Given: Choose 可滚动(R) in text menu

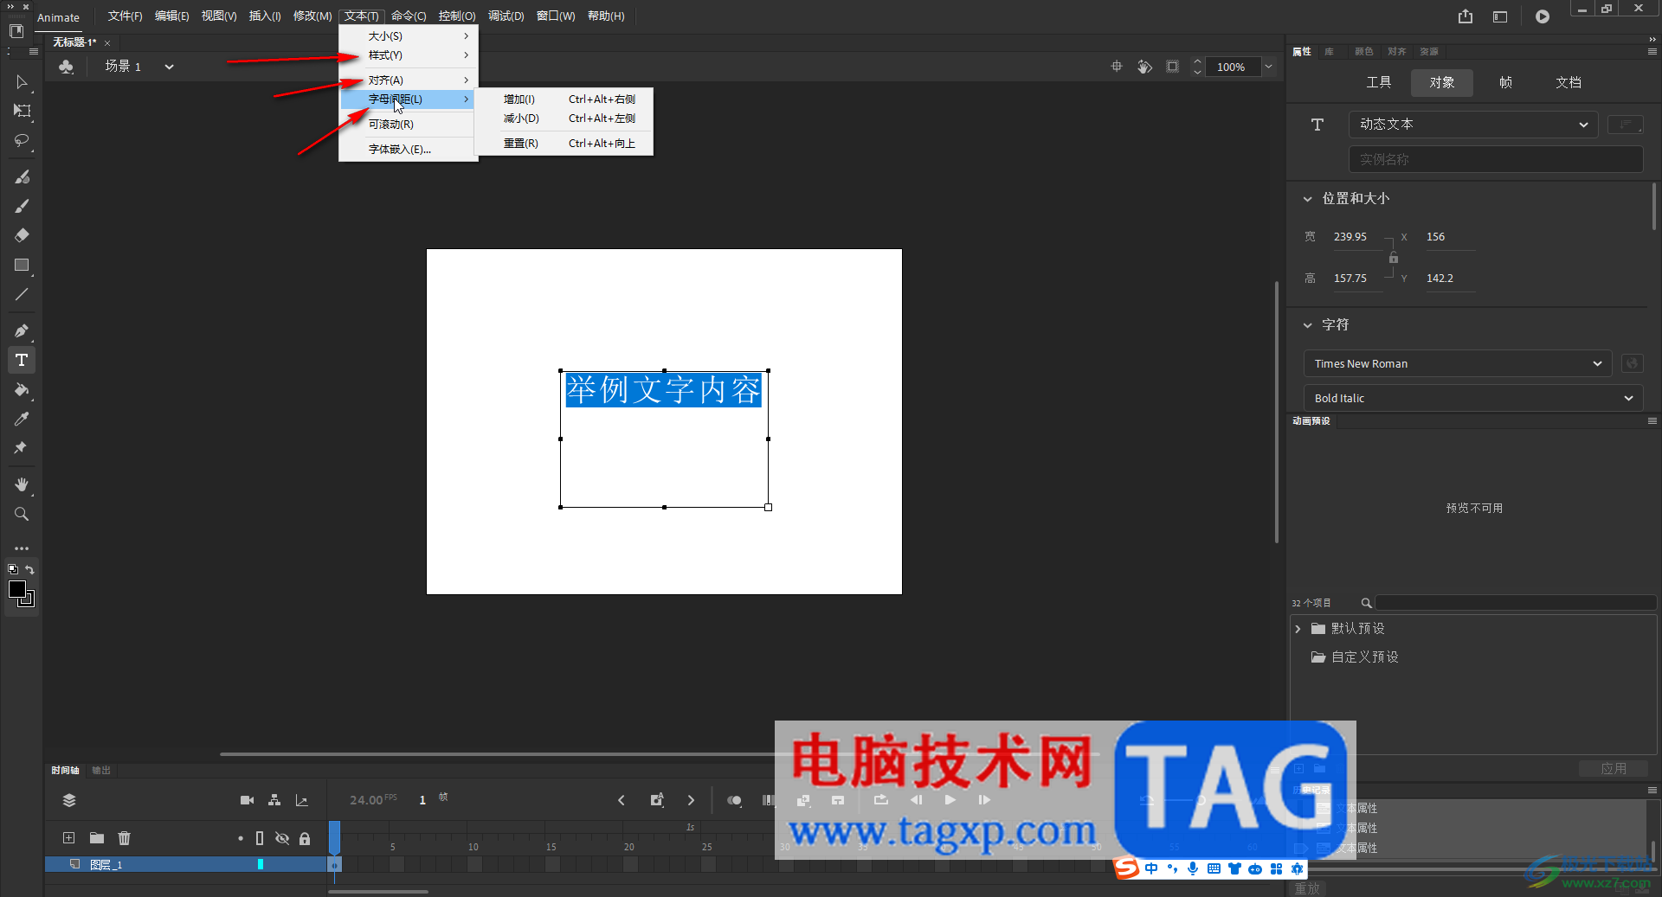Looking at the screenshot, I should (408, 125).
